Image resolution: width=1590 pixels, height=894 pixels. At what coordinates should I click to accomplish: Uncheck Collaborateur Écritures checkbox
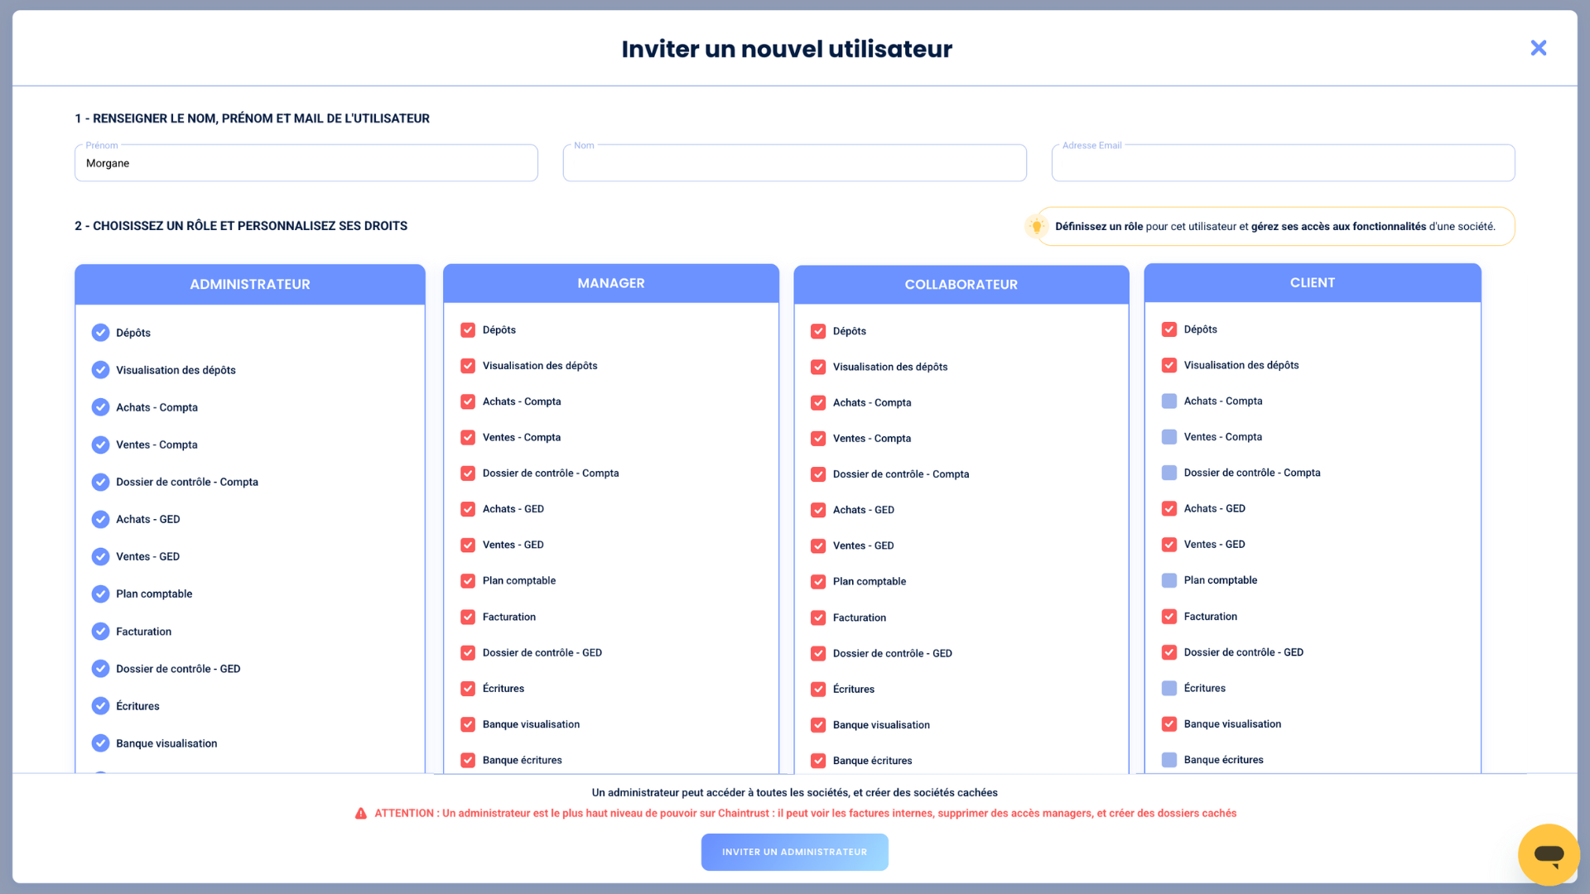point(818,690)
